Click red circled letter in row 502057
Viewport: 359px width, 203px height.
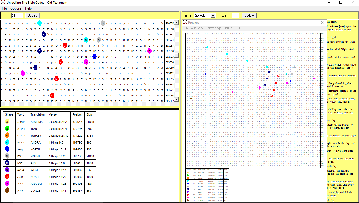65,45
